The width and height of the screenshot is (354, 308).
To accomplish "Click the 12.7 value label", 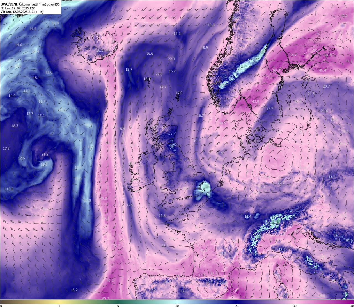I will (x=30, y=114).
